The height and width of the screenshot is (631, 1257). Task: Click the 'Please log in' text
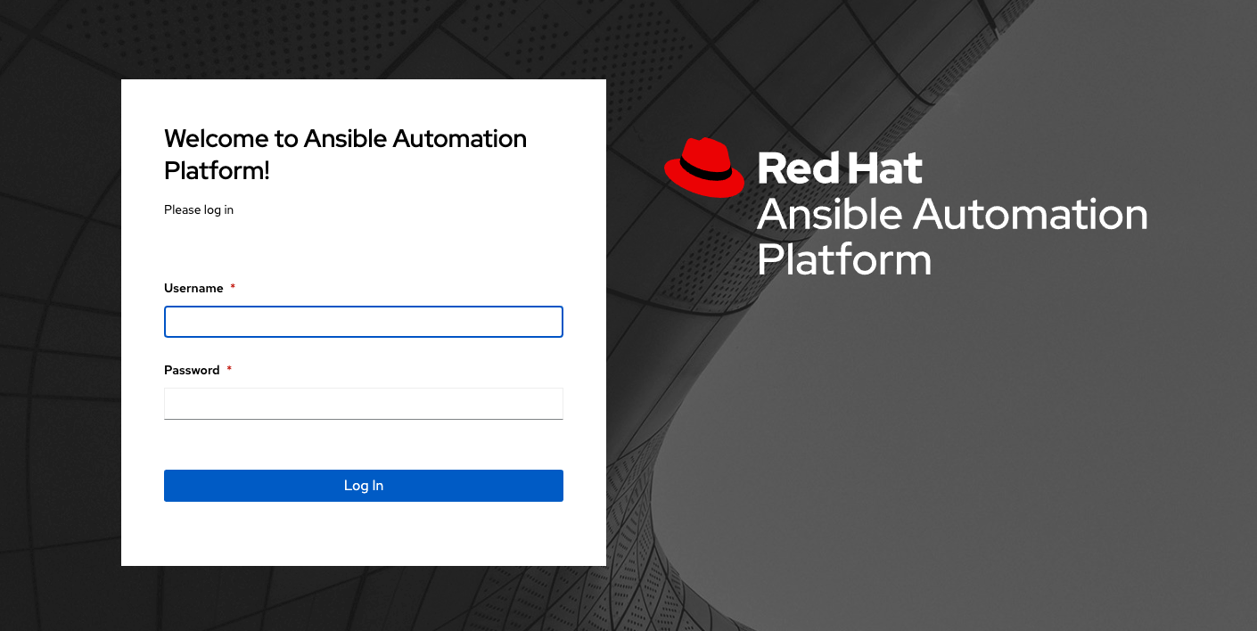tap(199, 210)
